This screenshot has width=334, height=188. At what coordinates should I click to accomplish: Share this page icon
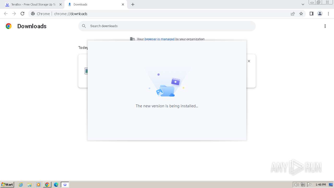click(x=293, y=14)
